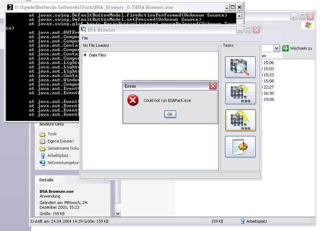This screenshot has width=320, height=231.
Task: Close the Error dialog with X
Action: (213, 86)
